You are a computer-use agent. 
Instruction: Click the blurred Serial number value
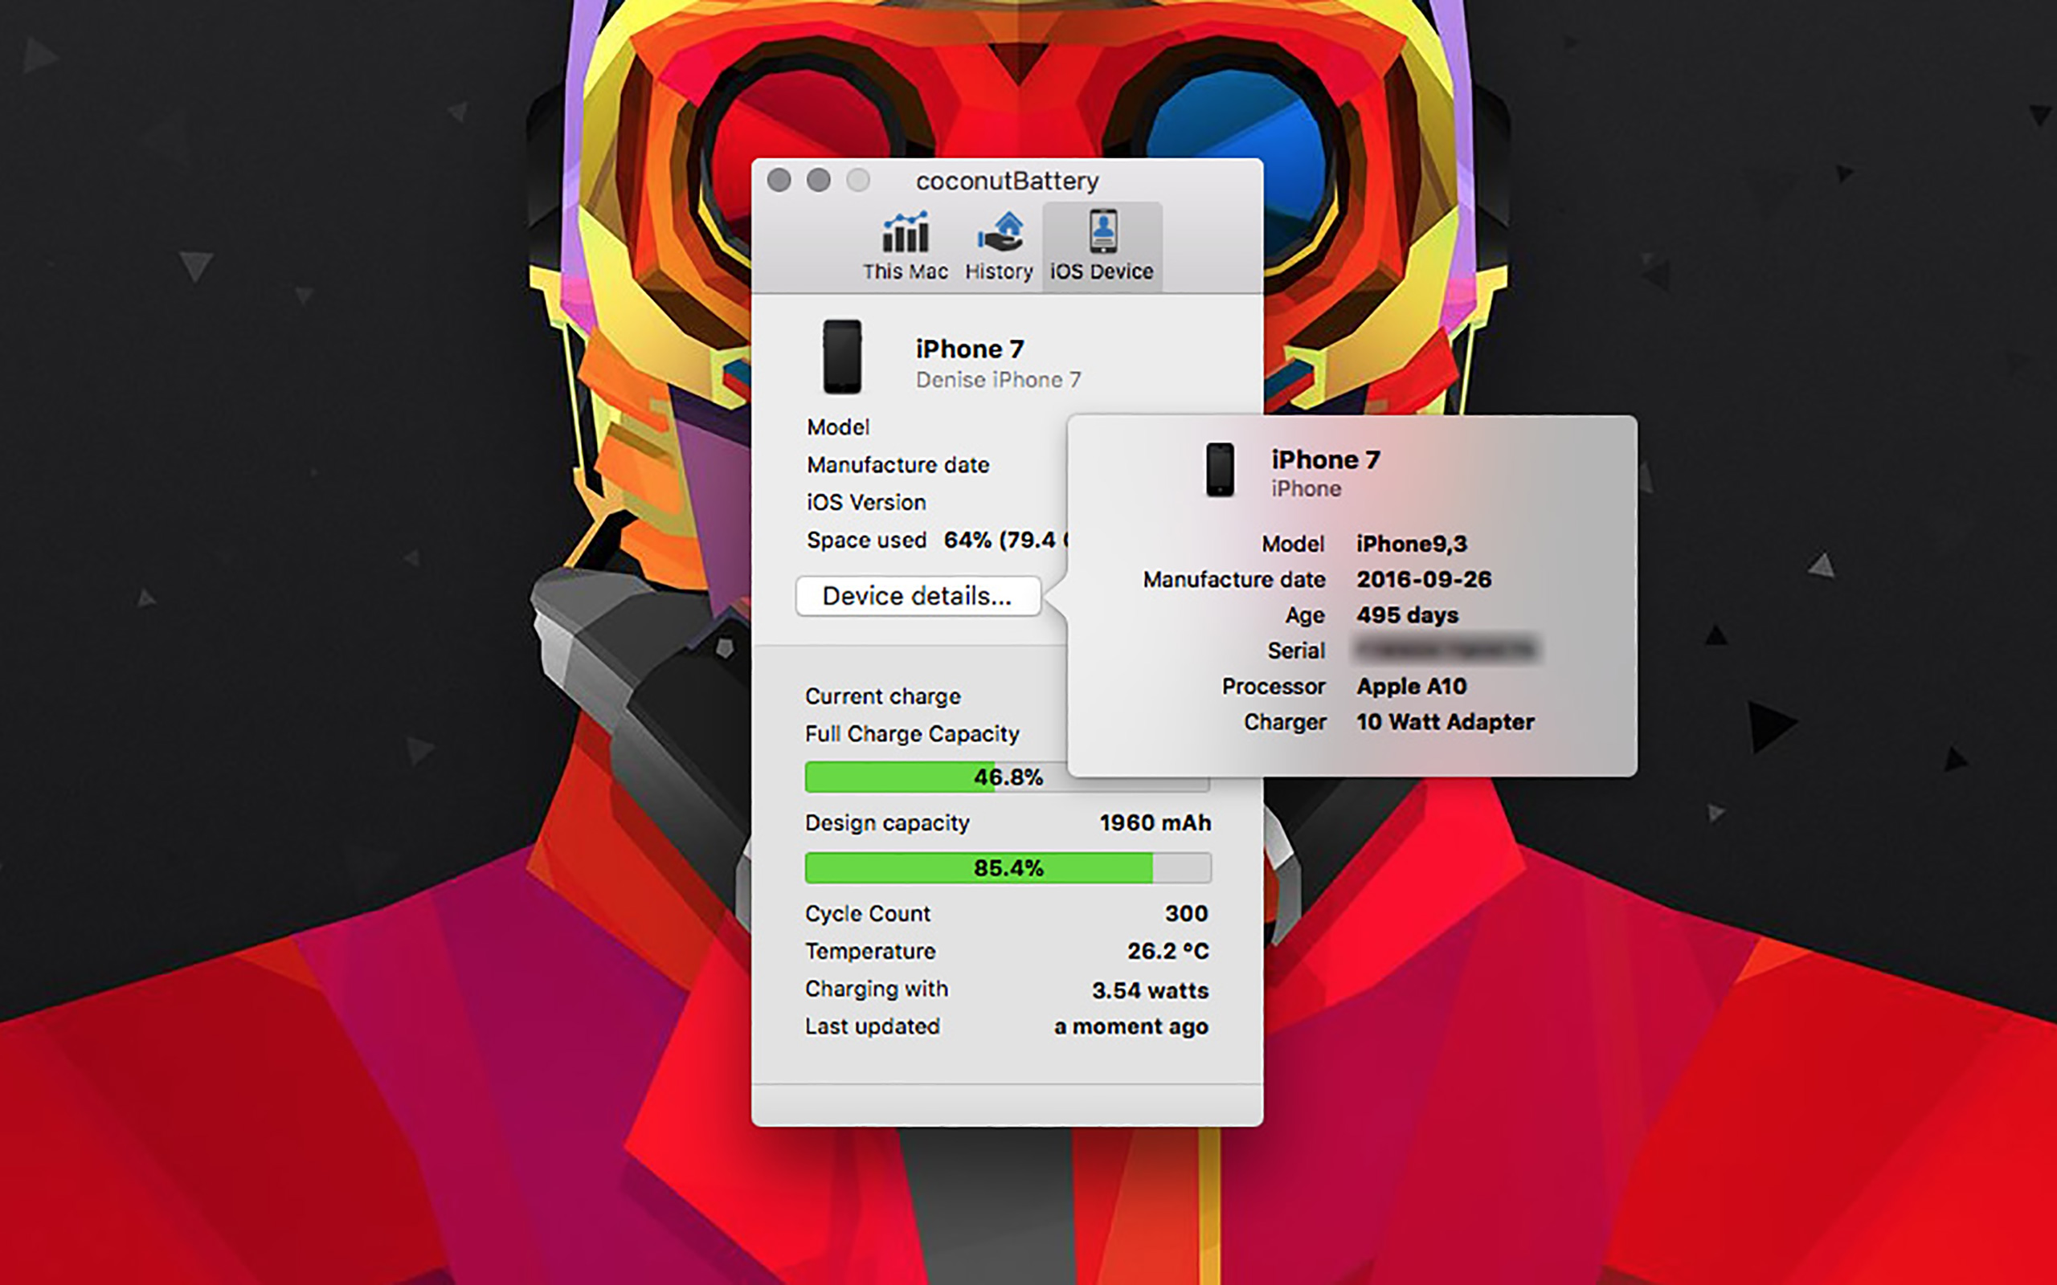(1446, 651)
